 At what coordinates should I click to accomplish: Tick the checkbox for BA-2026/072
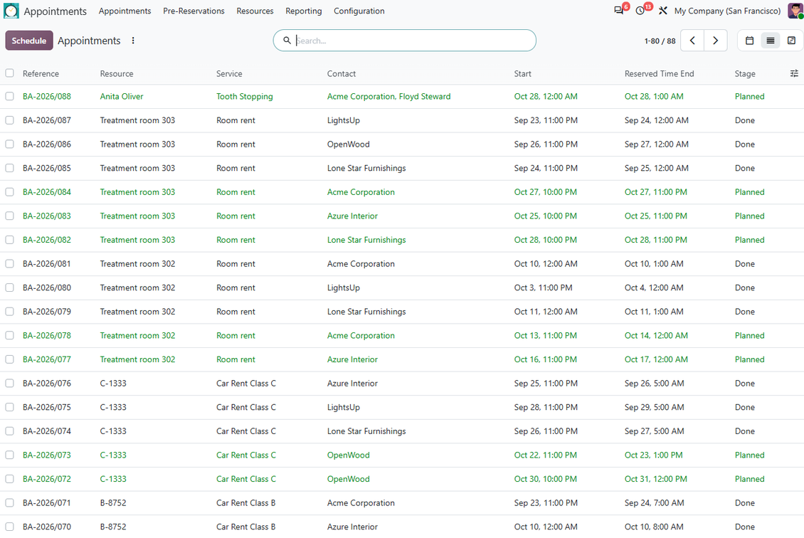click(x=10, y=479)
